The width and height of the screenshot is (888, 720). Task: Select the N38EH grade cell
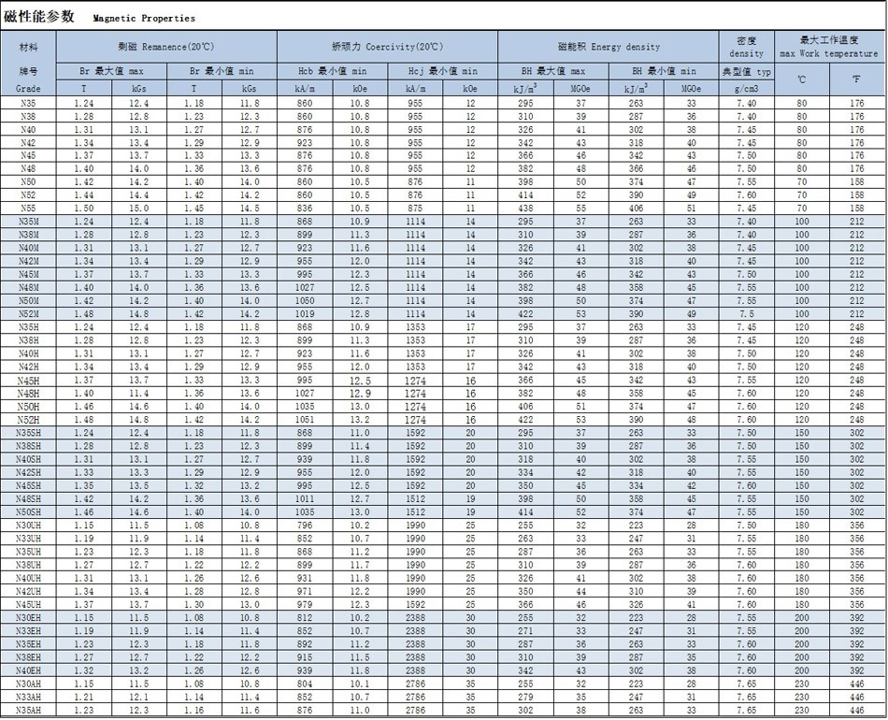(x=28, y=657)
